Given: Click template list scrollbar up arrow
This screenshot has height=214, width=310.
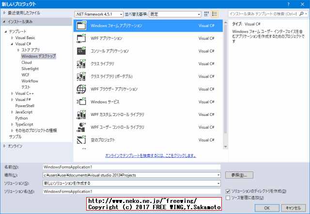Looking at the screenshot, I should (x=225, y=22).
